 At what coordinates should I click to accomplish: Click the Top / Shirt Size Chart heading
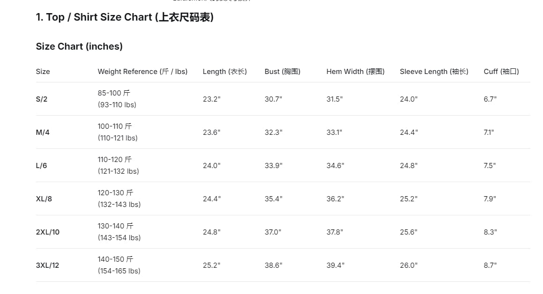coord(125,17)
